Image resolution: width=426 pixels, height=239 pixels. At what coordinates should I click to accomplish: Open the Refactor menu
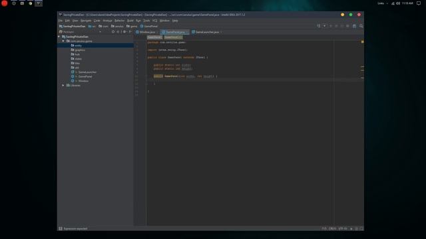(120, 21)
